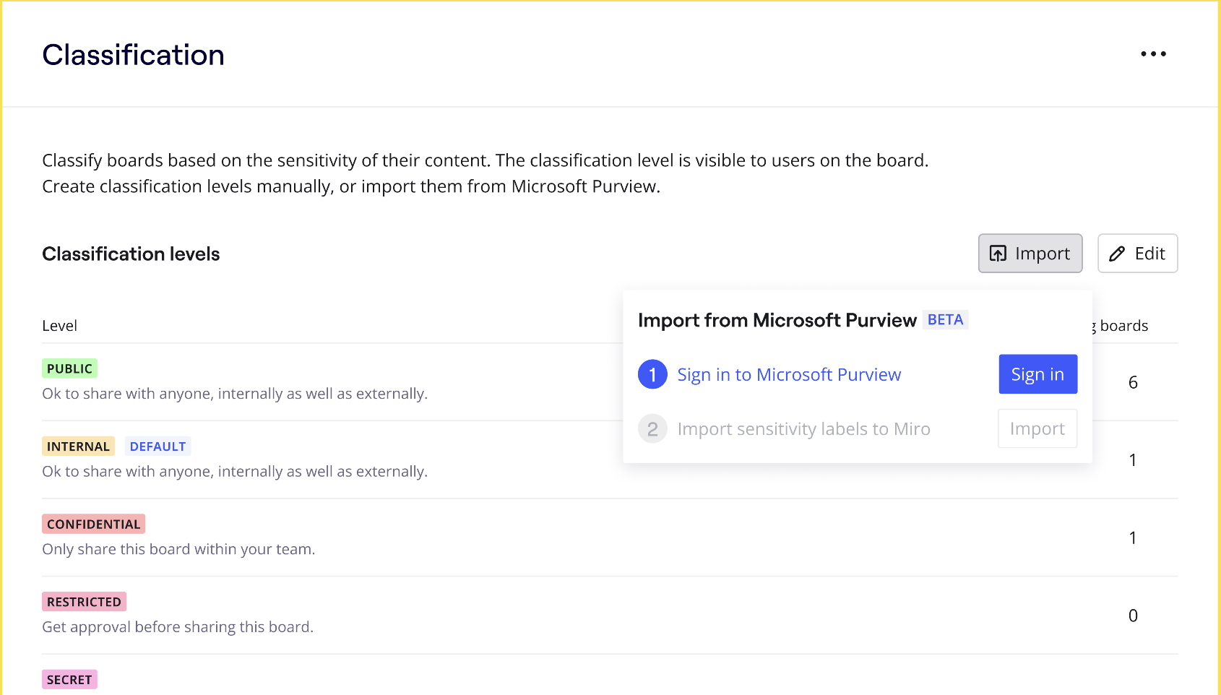This screenshot has width=1221, height=695.
Task: Click the disabled Import button in popup
Action: [x=1037, y=429]
